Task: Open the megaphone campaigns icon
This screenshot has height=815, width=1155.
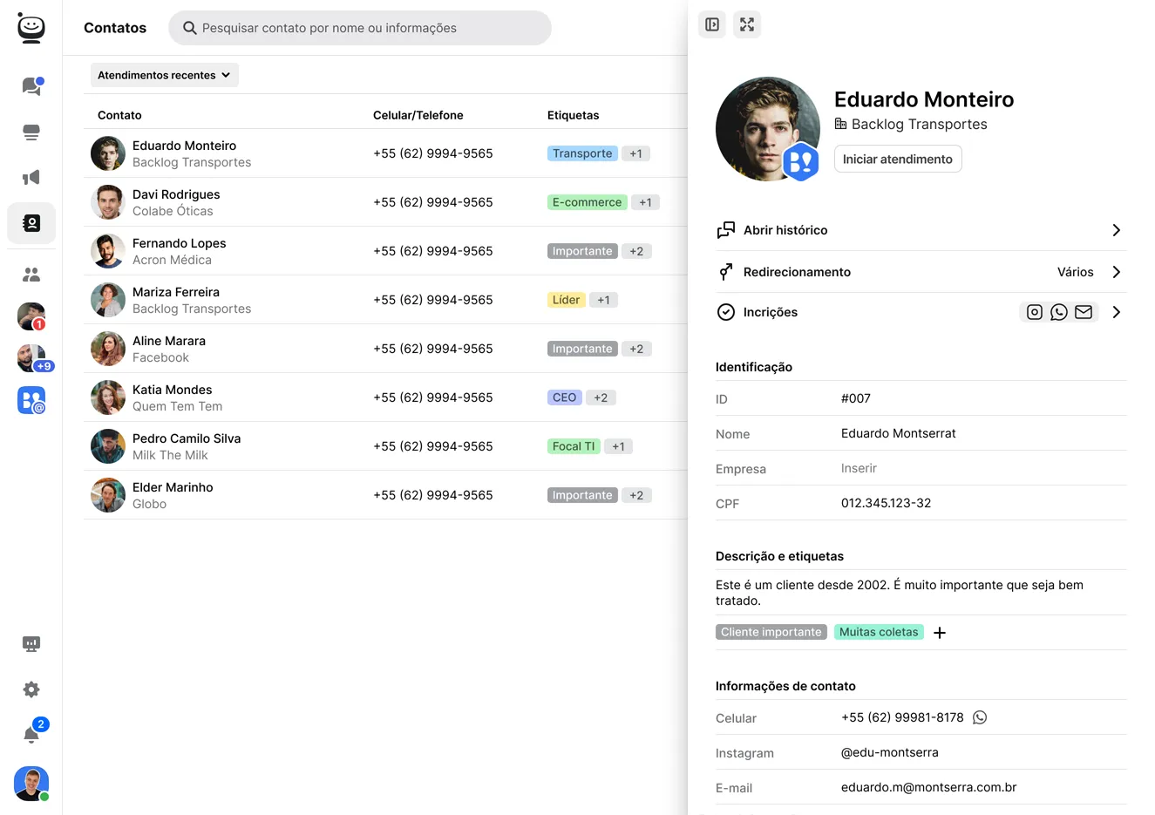Action: (x=31, y=177)
